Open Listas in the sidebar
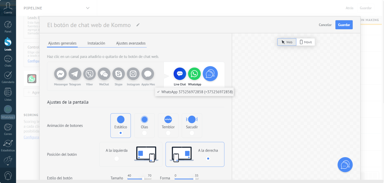 pyautogui.click(x=8, y=94)
